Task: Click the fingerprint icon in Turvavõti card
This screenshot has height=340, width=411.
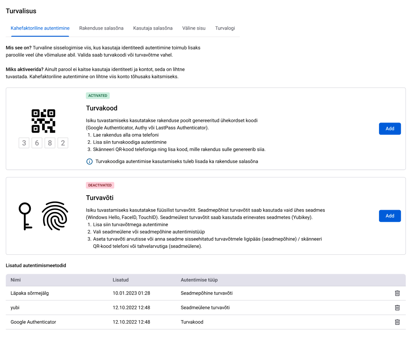Action: [x=55, y=216]
